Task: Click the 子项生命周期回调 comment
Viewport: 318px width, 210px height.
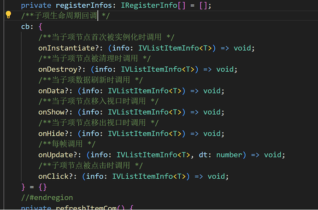Action: point(65,16)
